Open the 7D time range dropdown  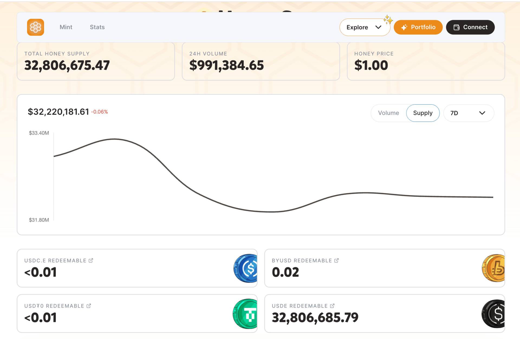coord(468,113)
